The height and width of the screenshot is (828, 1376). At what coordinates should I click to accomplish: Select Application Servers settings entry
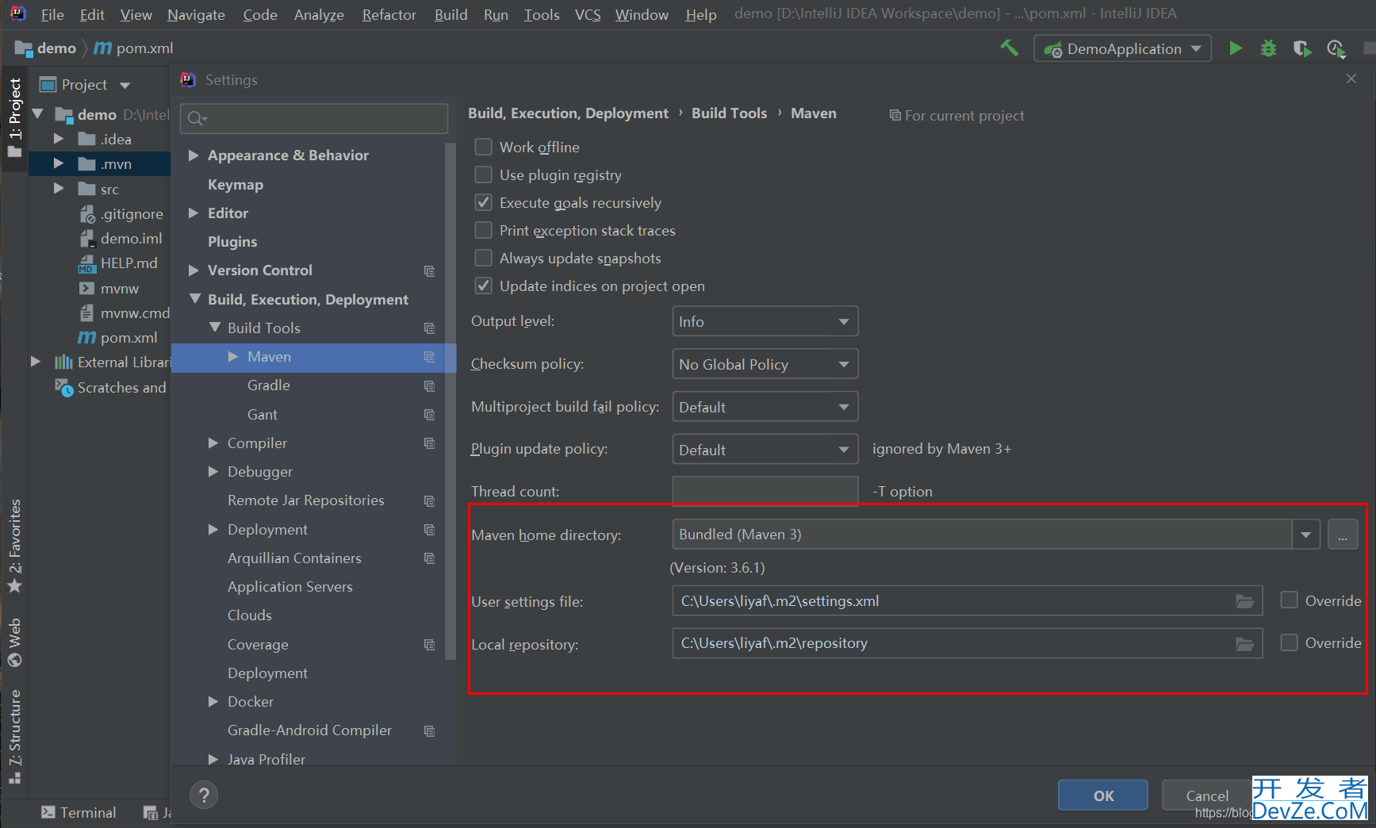[x=290, y=587]
